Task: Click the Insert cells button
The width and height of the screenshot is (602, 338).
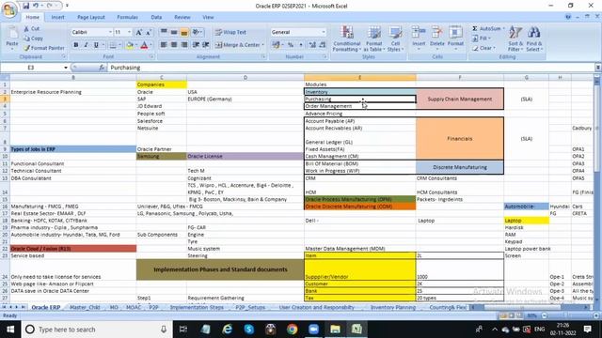Action: click(x=419, y=38)
